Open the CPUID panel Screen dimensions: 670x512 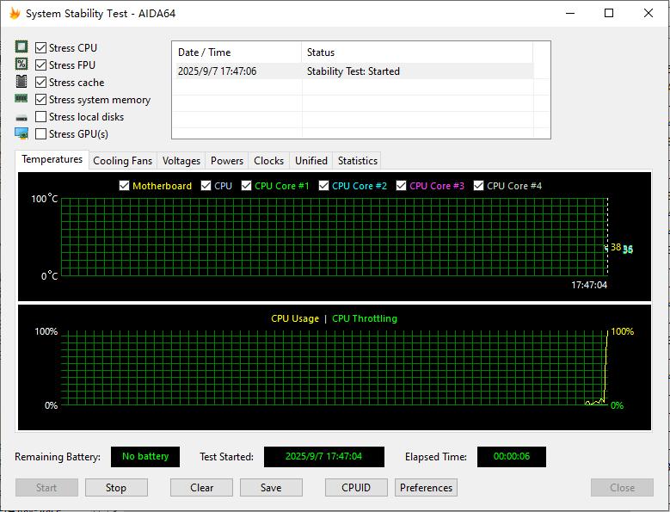click(x=356, y=488)
